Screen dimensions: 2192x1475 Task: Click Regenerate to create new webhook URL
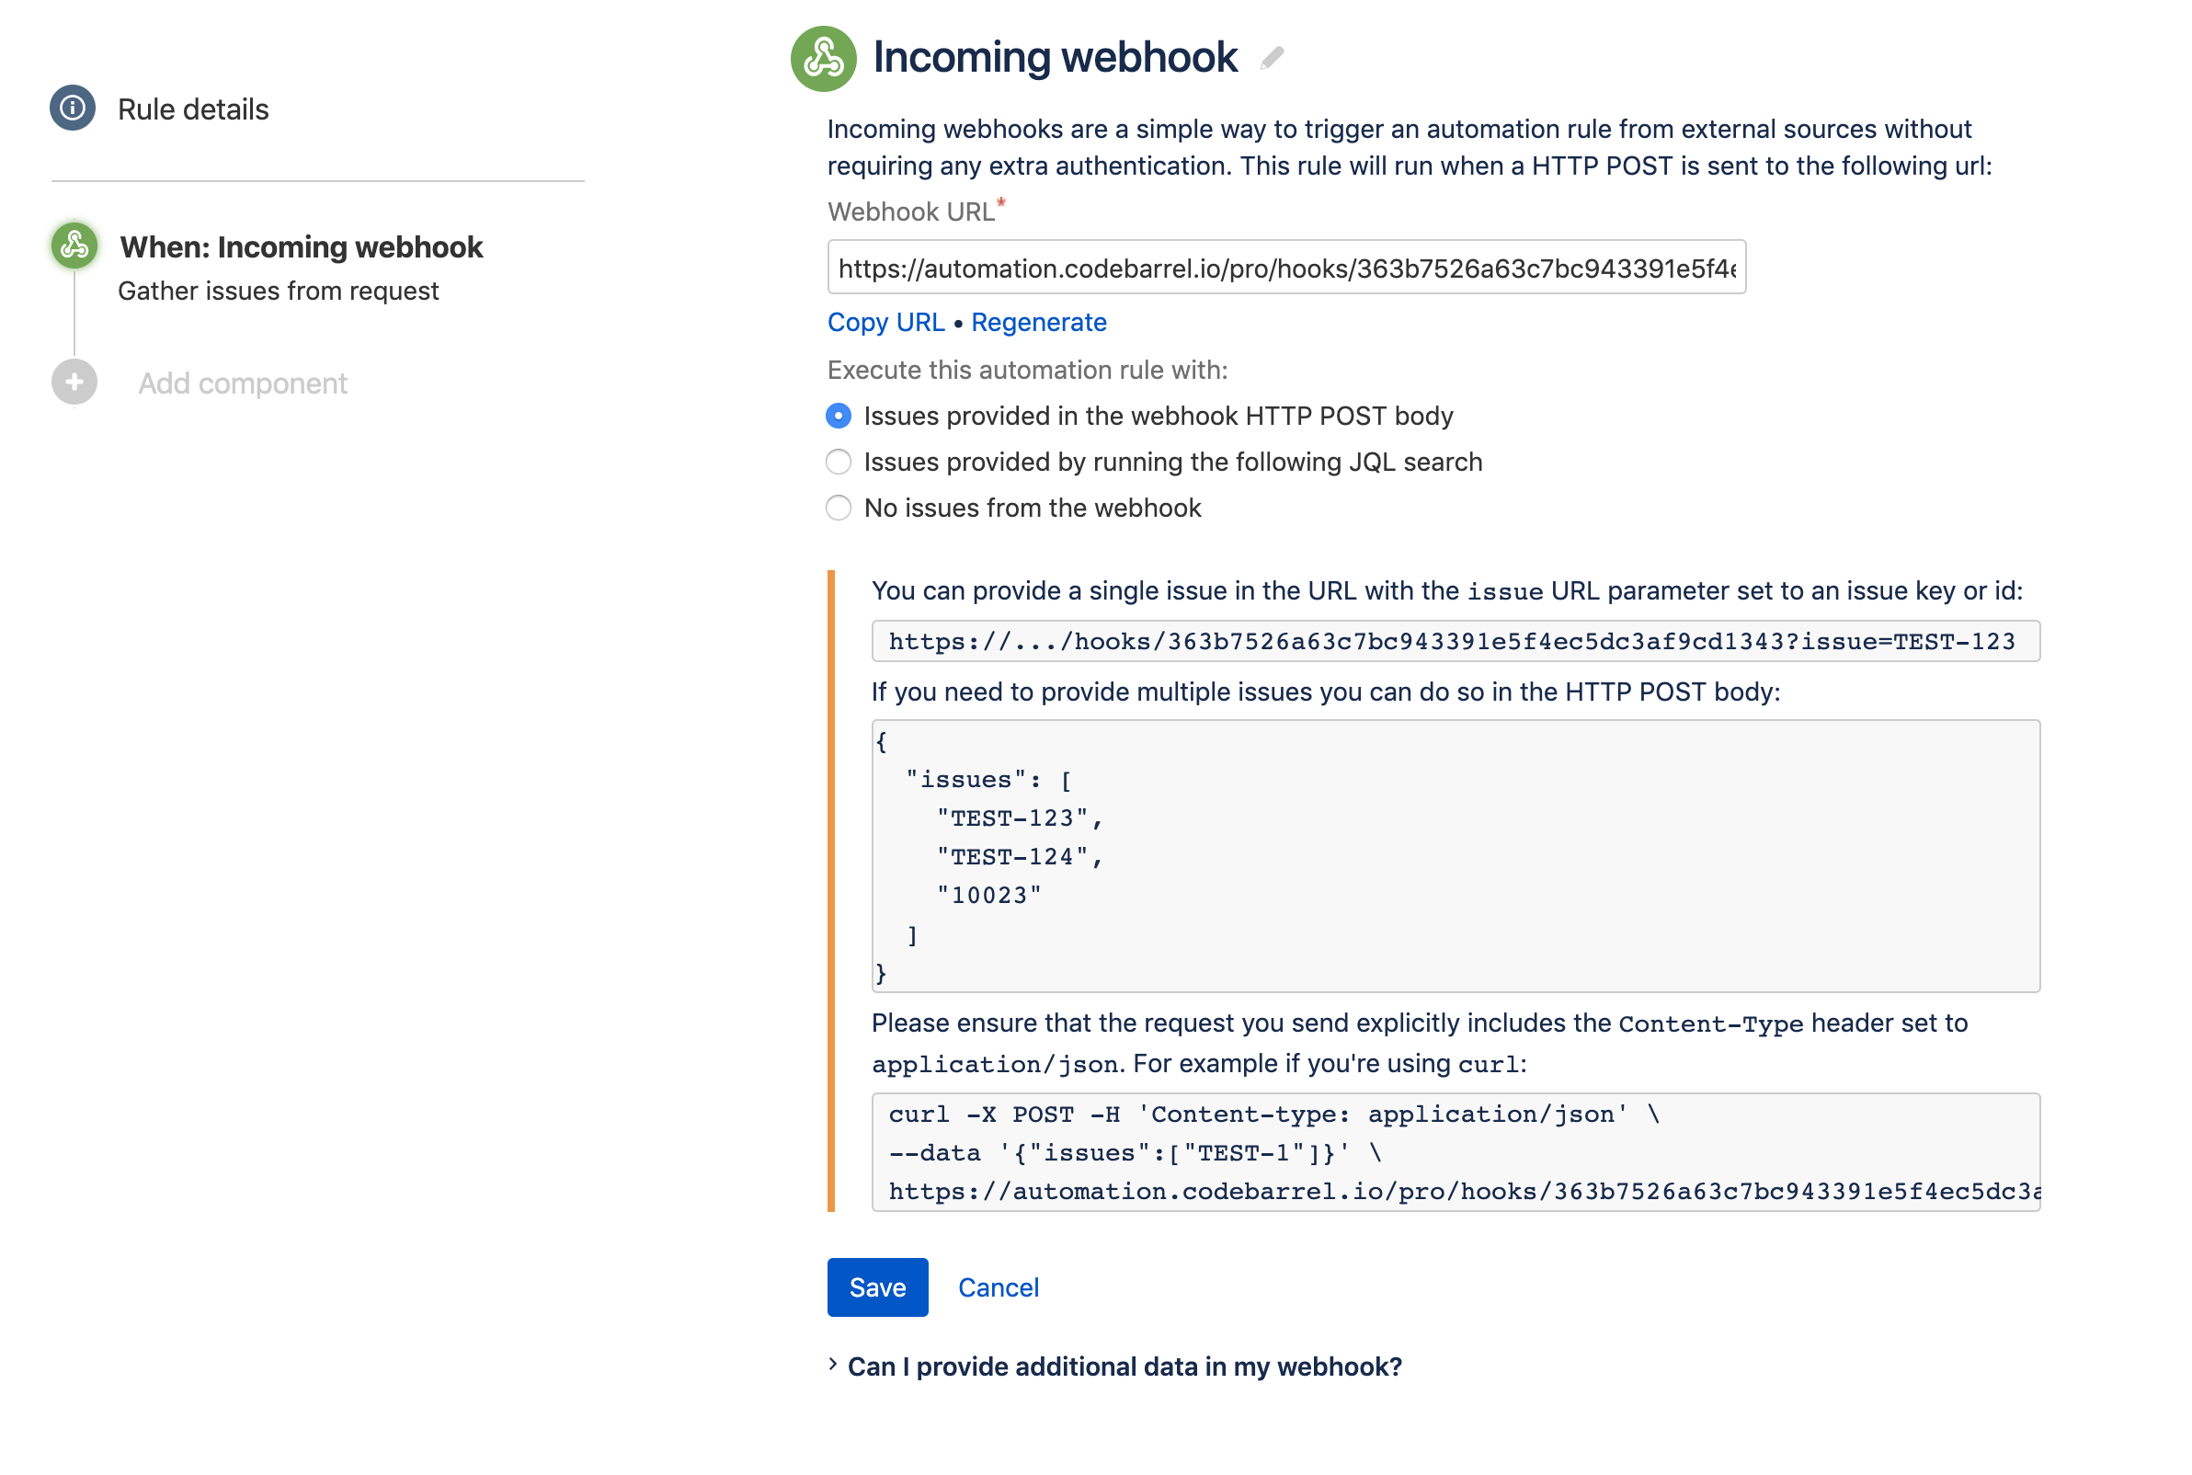pos(1038,322)
